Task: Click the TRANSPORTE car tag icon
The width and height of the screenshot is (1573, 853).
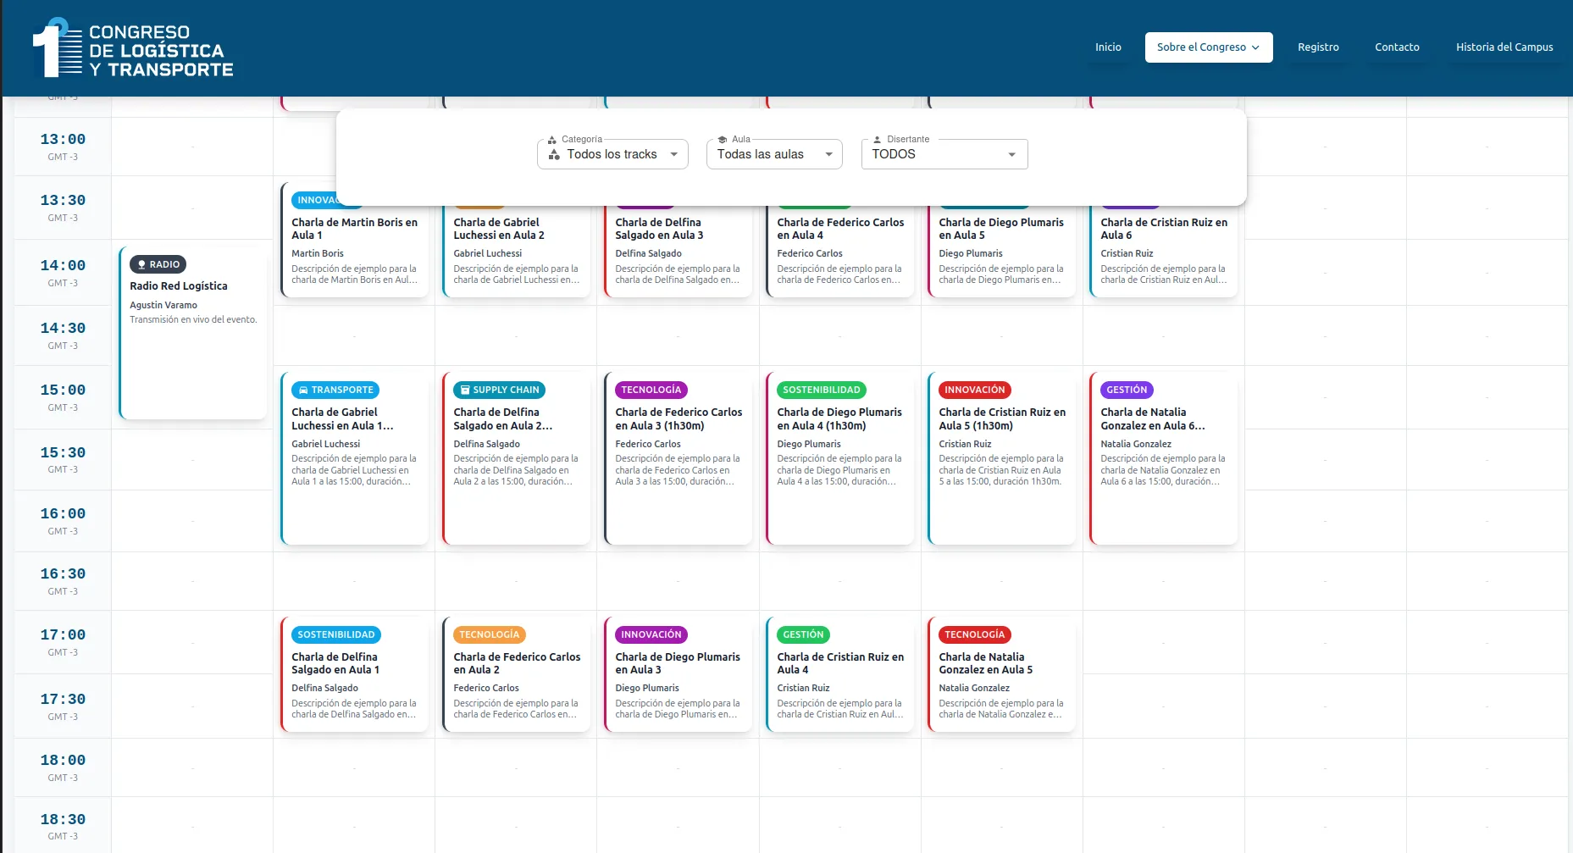Action: (303, 390)
